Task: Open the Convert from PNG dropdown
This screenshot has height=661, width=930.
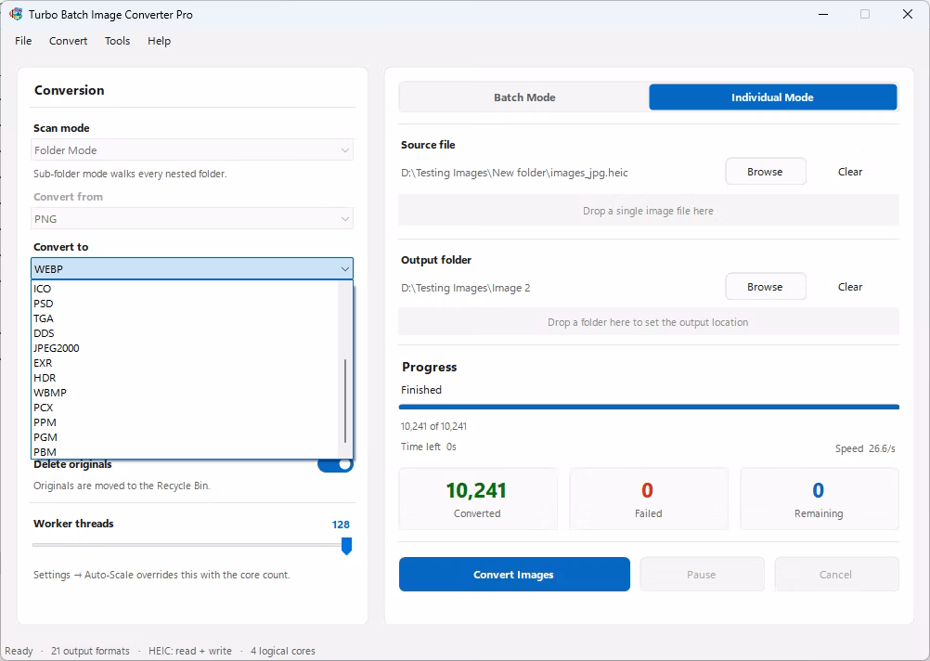Action: click(191, 219)
